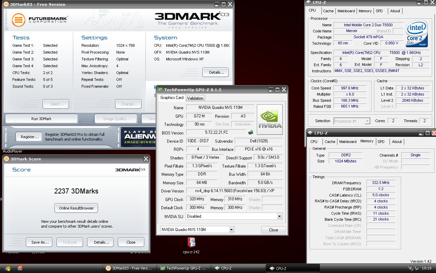
Task: Click the NVIDIA logo in GPU-Z
Action: (x=270, y=119)
